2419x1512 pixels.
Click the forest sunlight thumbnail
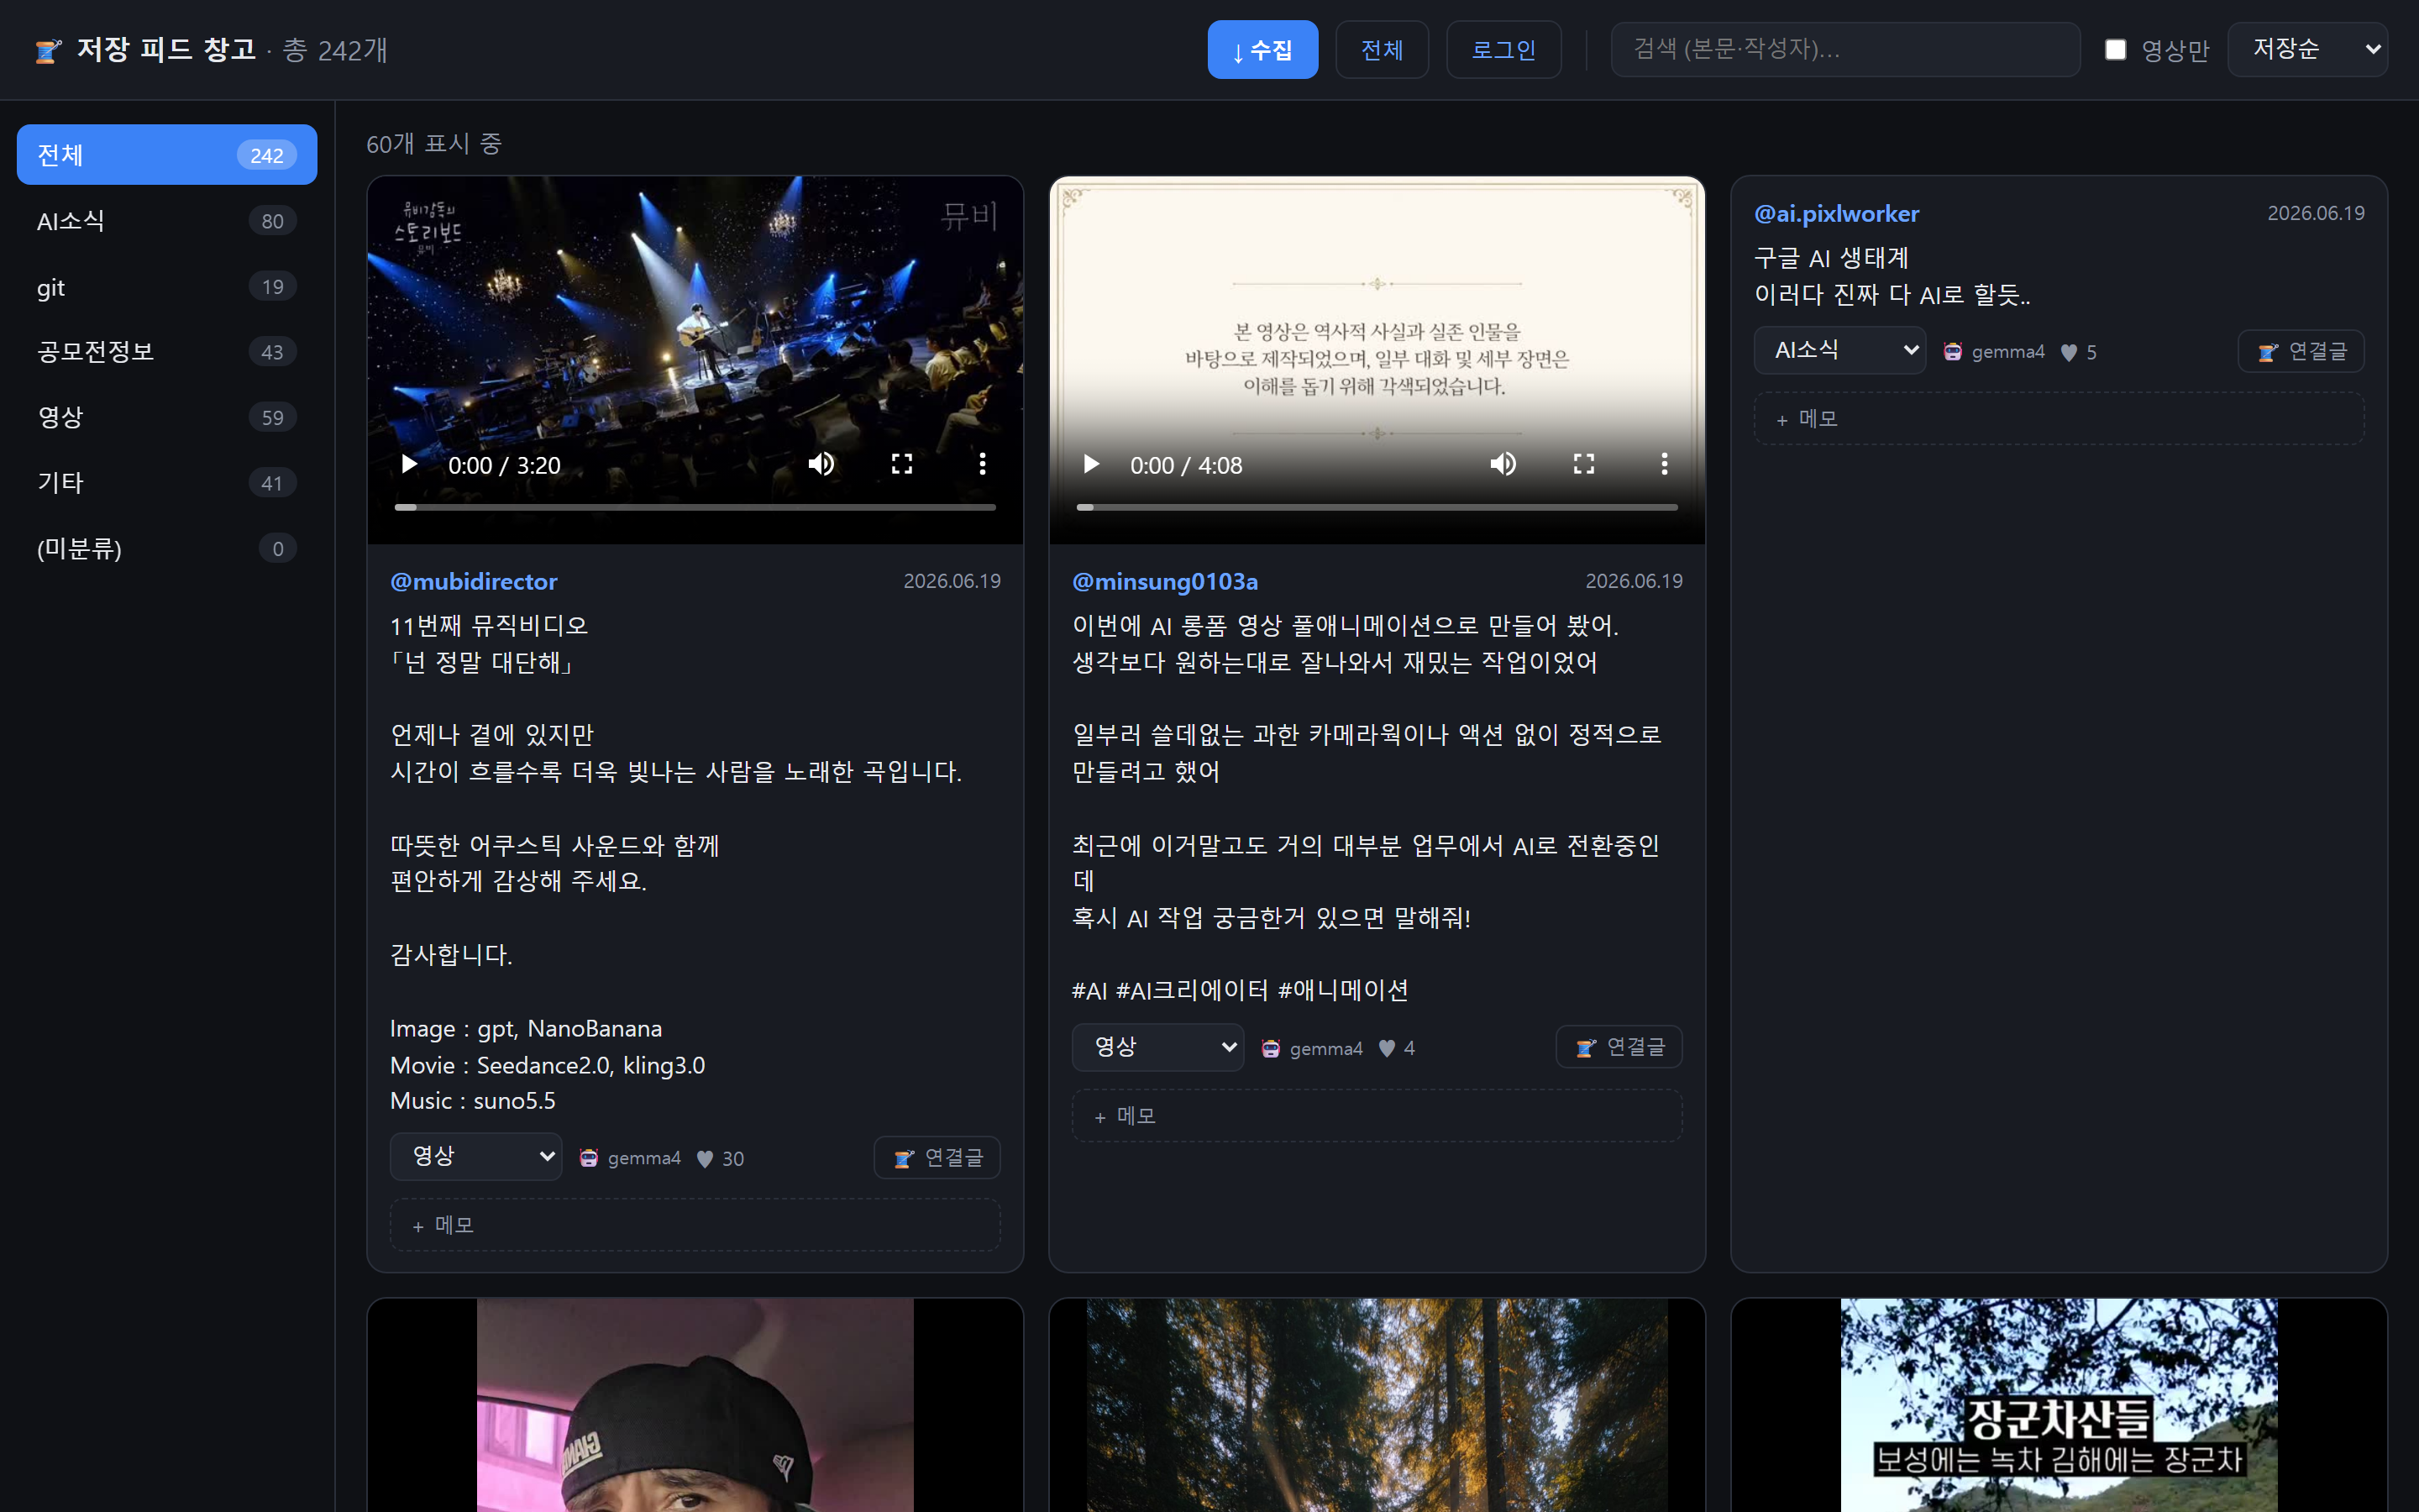point(1377,1405)
